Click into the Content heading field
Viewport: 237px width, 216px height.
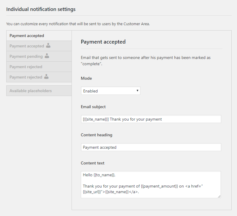[151, 147]
